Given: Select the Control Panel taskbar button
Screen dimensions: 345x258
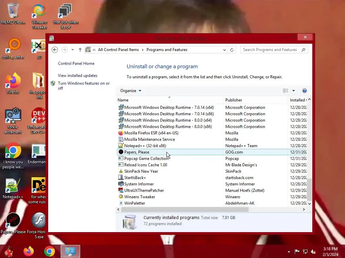Looking at the screenshot, I should point(70,251).
